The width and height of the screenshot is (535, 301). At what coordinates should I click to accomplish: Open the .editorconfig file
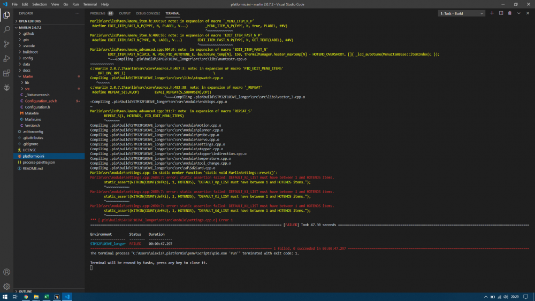[x=49, y=132]
